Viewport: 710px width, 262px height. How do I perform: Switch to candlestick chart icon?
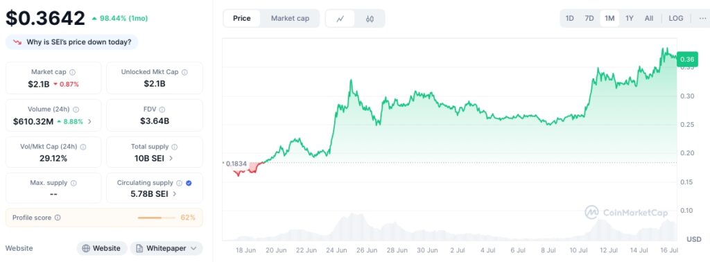pos(370,19)
